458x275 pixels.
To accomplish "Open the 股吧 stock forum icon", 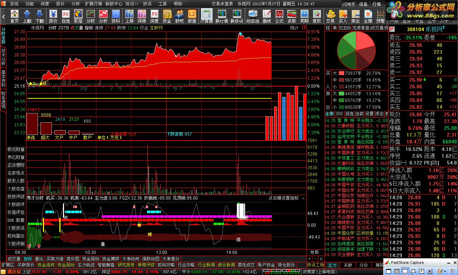I will [x=179, y=16].
